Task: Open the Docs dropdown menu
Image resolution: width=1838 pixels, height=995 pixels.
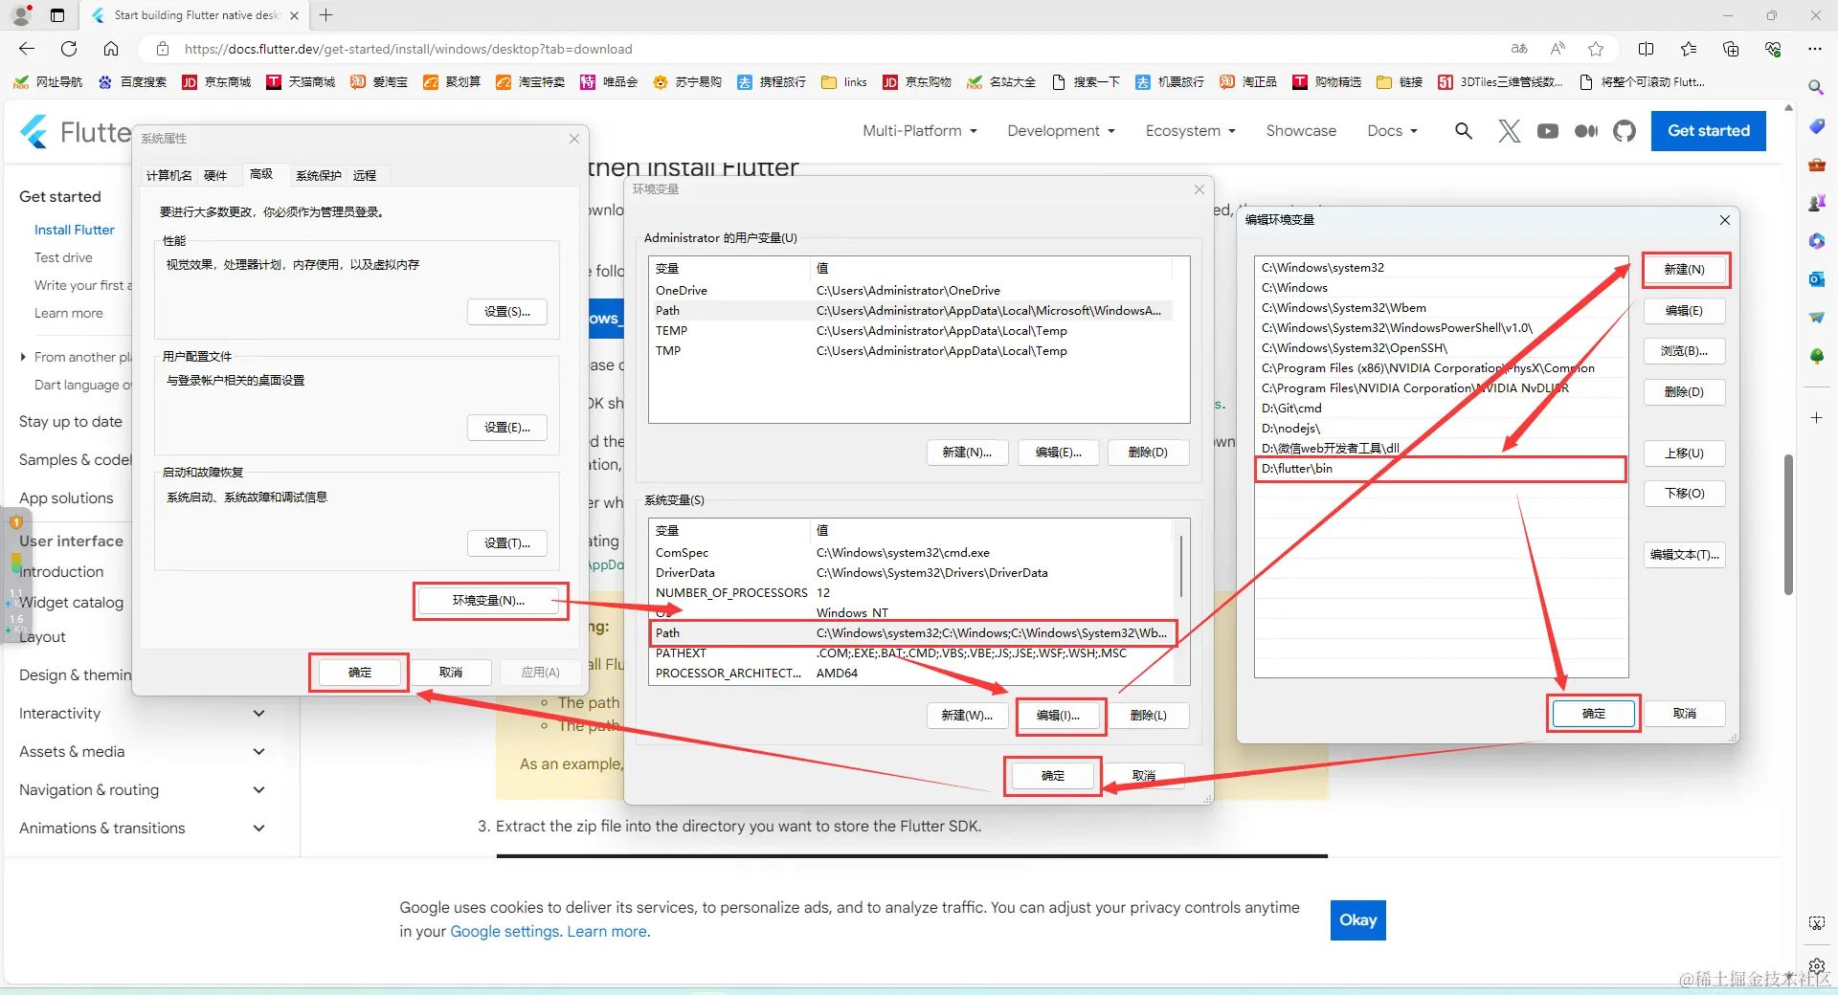Action: (1393, 131)
